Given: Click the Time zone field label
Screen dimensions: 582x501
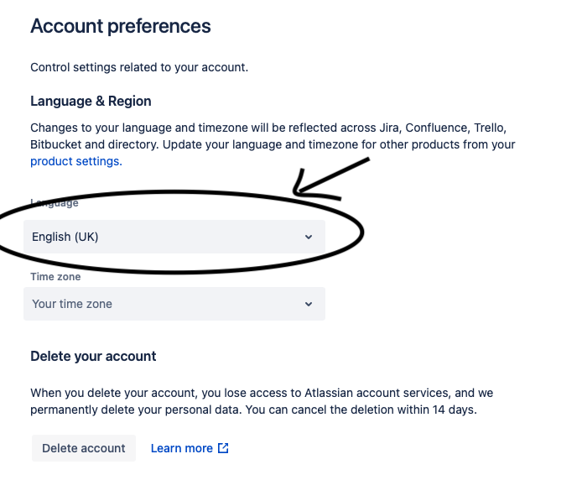Looking at the screenshot, I should tap(55, 276).
